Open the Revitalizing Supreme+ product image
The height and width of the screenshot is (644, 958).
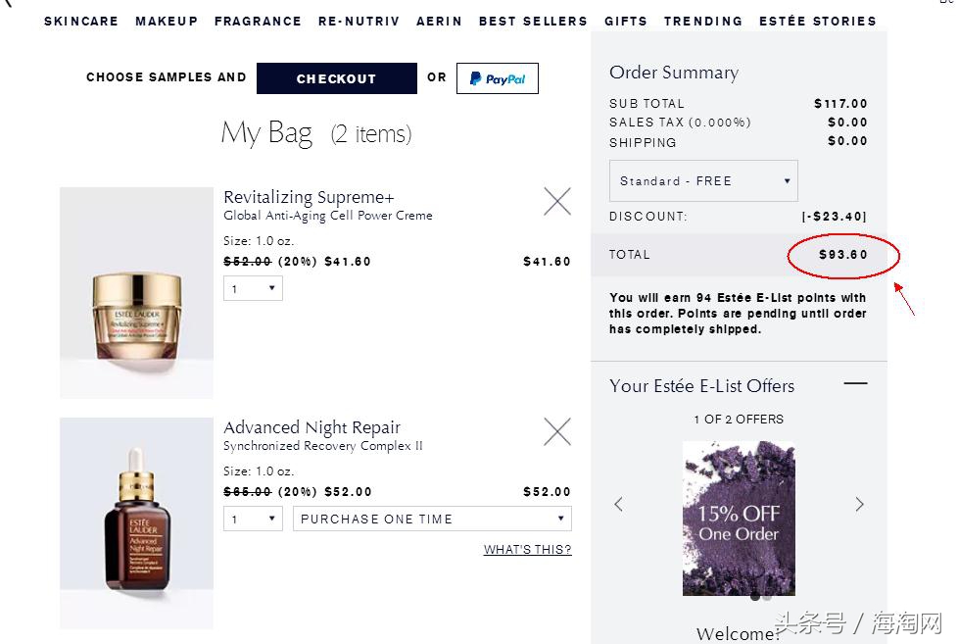pos(136,293)
